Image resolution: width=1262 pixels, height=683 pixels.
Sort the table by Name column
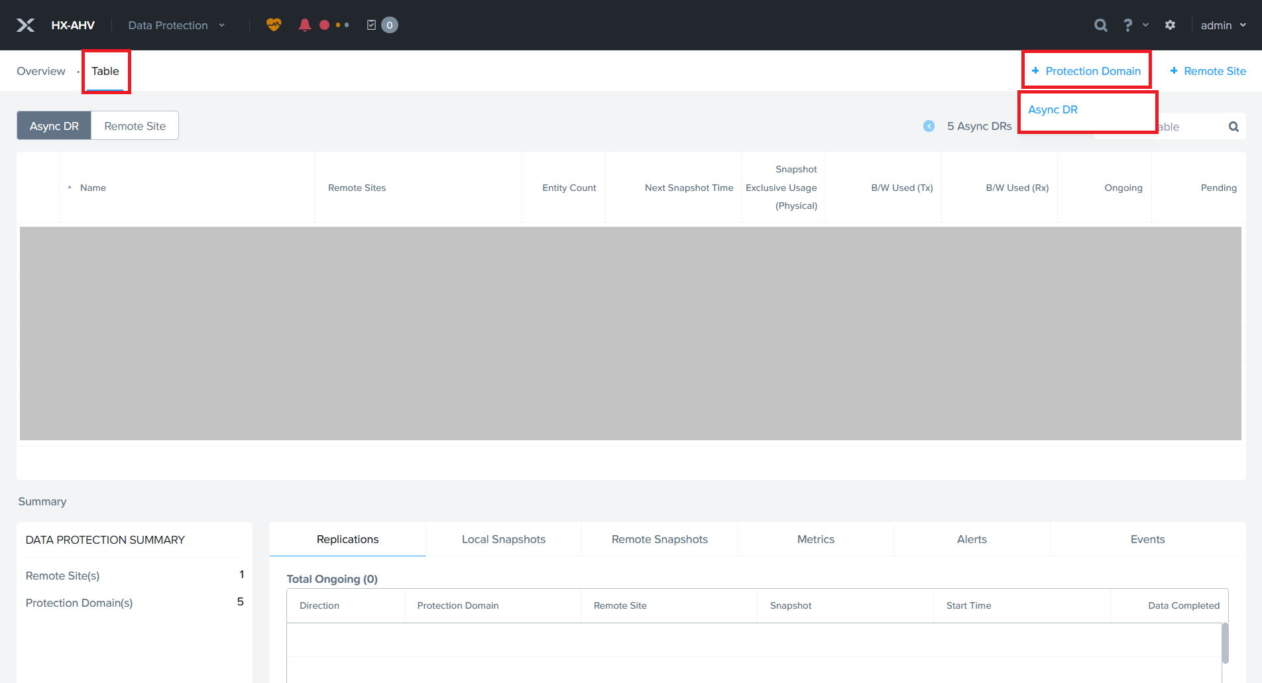click(93, 188)
